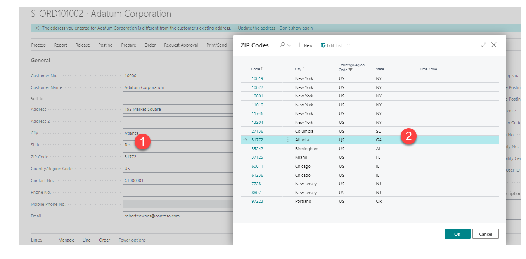The width and height of the screenshot is (526, 259).
Task: Open search in the ZIP Codes dialog
Action: [x=282, y=45]
